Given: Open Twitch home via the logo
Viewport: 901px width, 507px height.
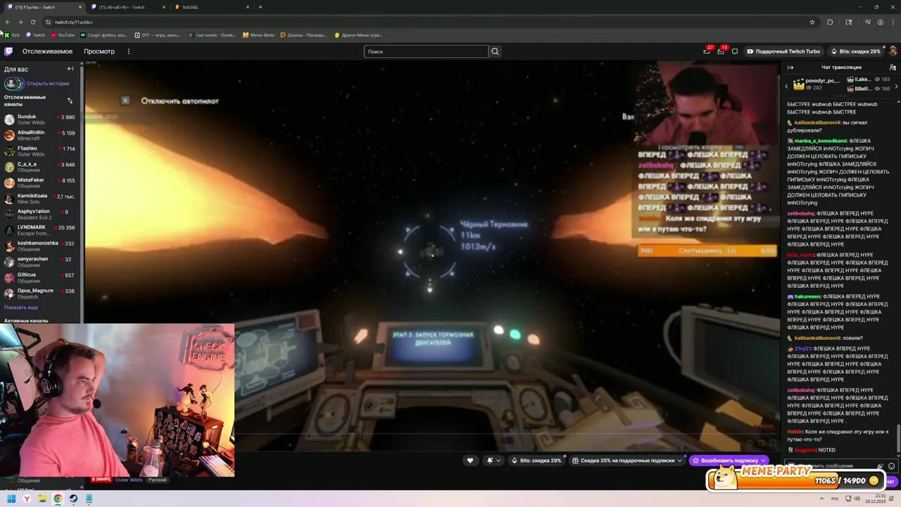Looking at the screenshot, I should (8, 51).
